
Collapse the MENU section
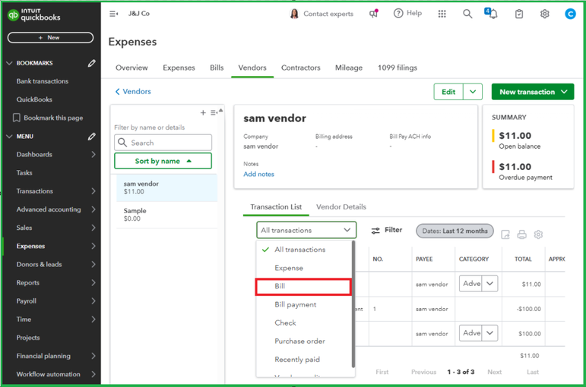(x=9, y=137)
